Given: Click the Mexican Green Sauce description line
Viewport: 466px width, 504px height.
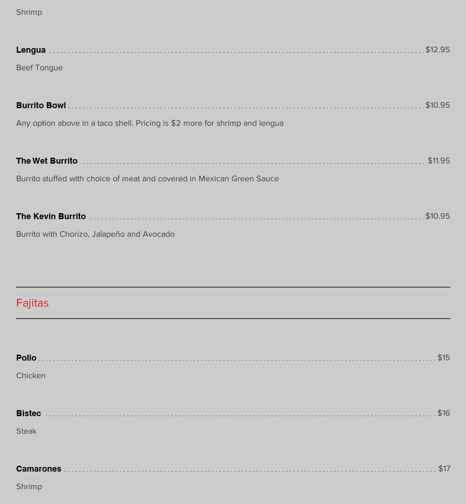Looking at the screenshot, I should (147, 178).
